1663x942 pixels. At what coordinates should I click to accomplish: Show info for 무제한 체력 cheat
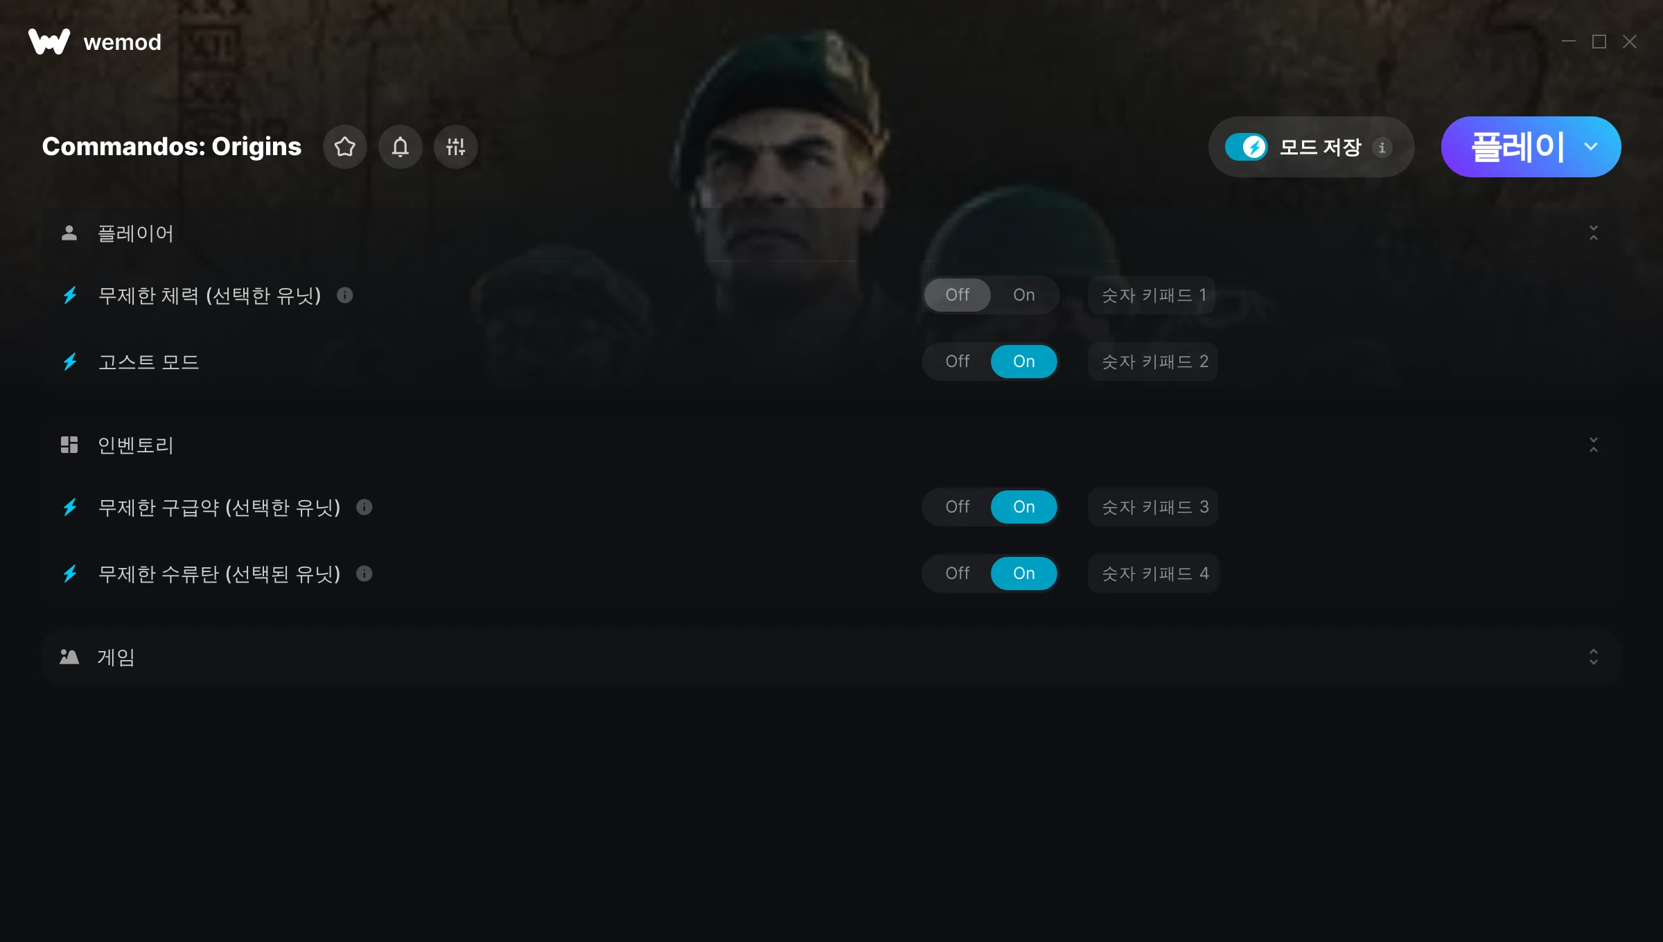coord(345,295)
